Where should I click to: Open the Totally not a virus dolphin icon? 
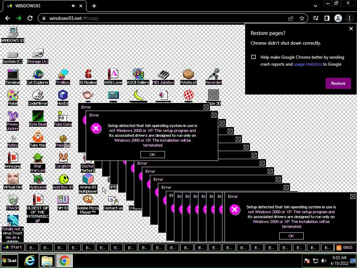tap(13, 229)
